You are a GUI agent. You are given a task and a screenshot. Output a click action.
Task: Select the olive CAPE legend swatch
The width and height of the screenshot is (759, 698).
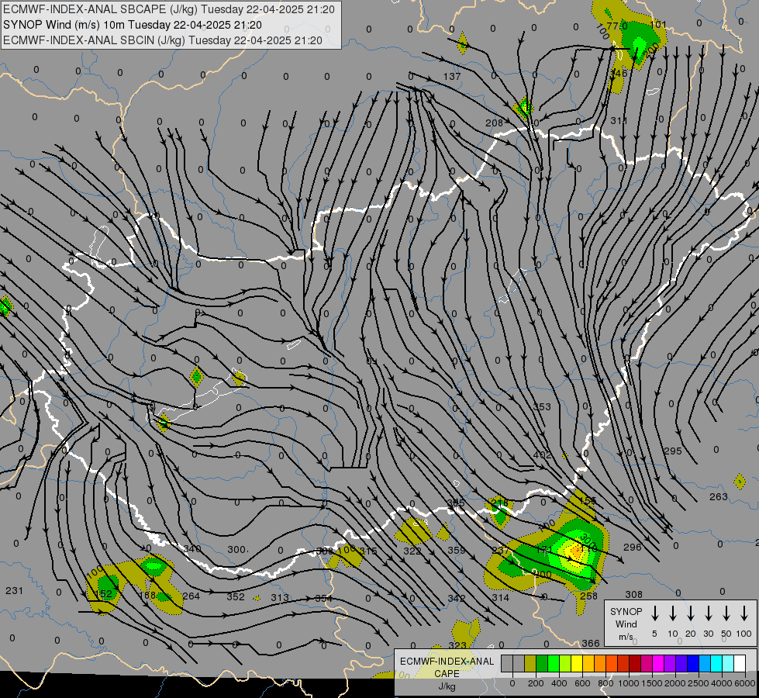[x=530, y=664]
